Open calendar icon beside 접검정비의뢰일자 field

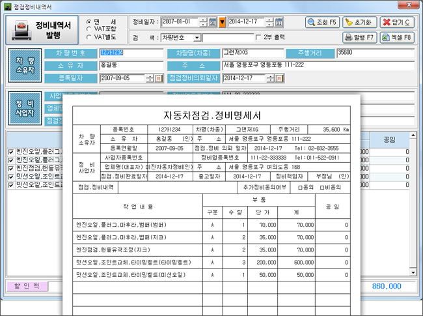click(x=279, y=78)
